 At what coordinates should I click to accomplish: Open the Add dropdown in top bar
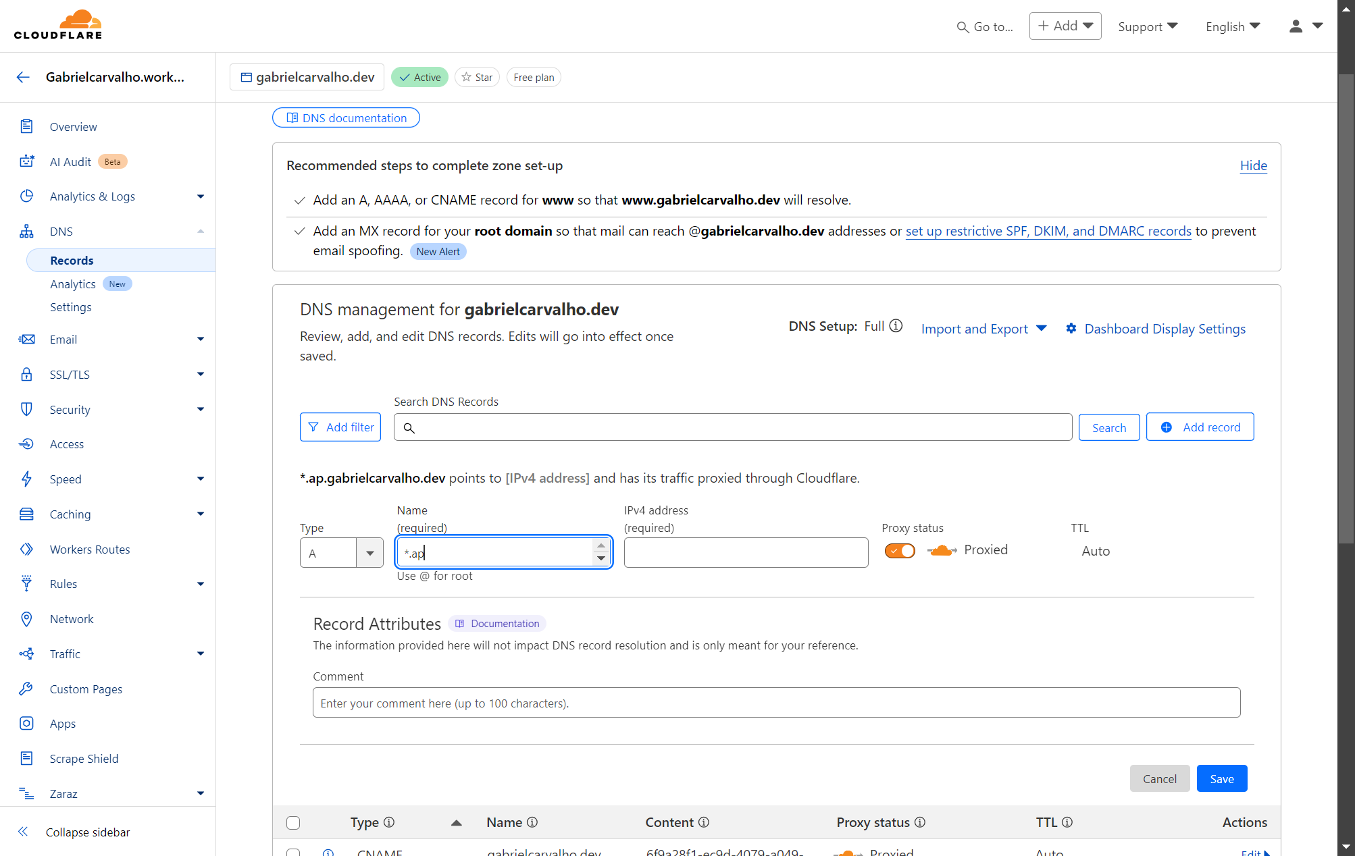coord(1065,26)
